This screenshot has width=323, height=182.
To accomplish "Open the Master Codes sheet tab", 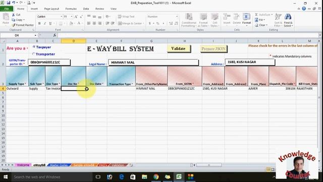I will coord(59,165).
